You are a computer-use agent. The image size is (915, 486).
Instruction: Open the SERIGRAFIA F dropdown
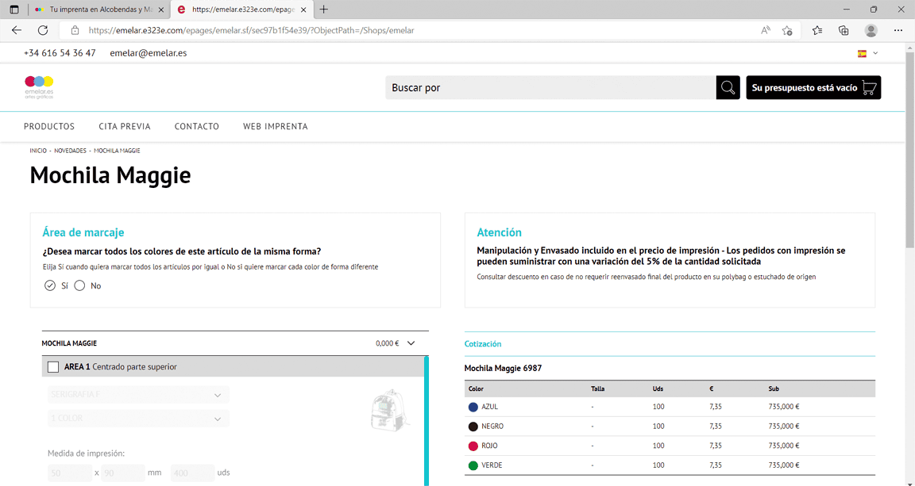tap(138, 395)
